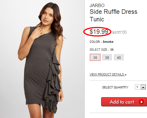The width and height of the screenshot is (147, 118).
Task: Click the quantity box showing 1
Action: 140,87
